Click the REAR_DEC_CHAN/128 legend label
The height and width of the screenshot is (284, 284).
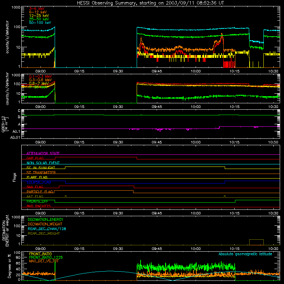tap(47, 229)
